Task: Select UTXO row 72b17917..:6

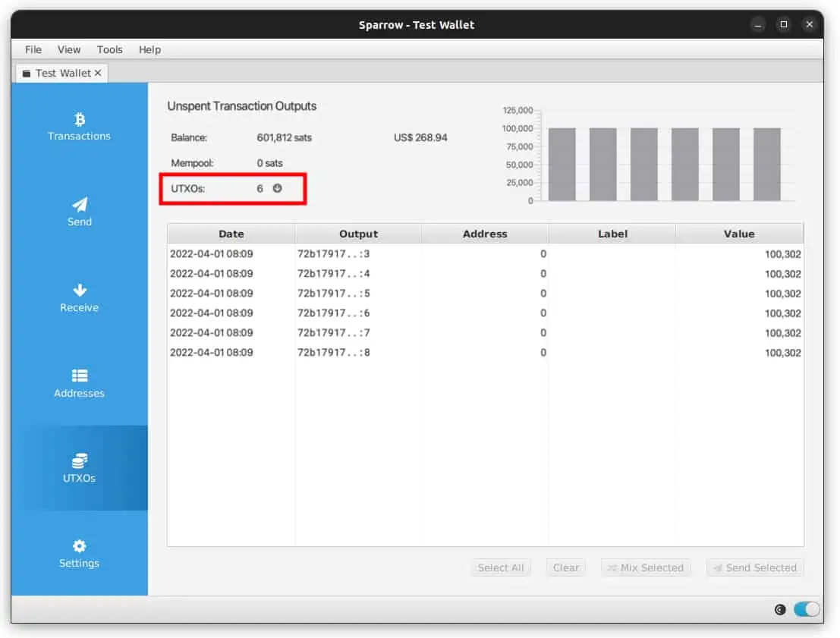Action: [x=486, y=313]
